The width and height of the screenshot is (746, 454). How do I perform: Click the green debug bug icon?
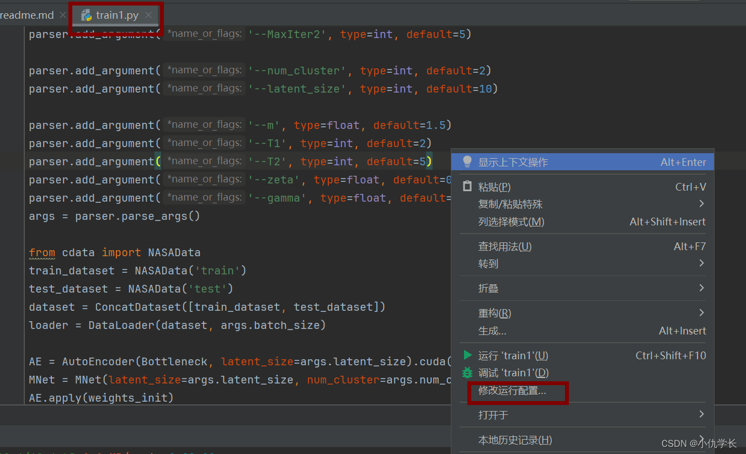[467, 372]
